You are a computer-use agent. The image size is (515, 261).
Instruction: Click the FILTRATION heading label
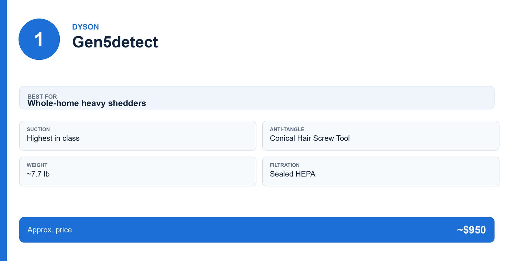[x=285, y=165]
